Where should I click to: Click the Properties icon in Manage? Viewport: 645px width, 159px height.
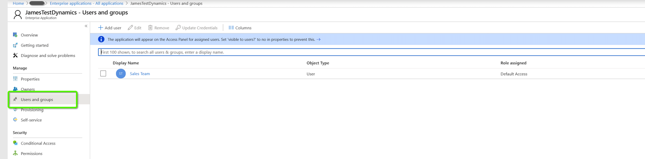coord(15,79)
